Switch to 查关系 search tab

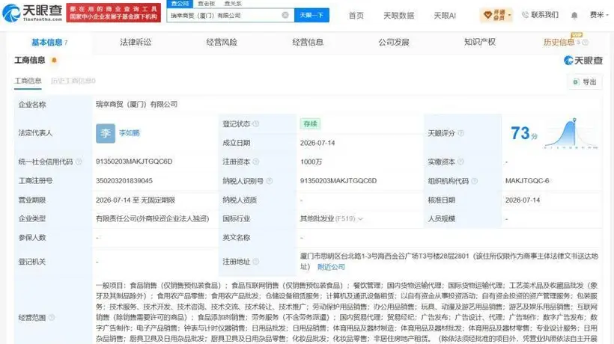click(x=233, y=4)
